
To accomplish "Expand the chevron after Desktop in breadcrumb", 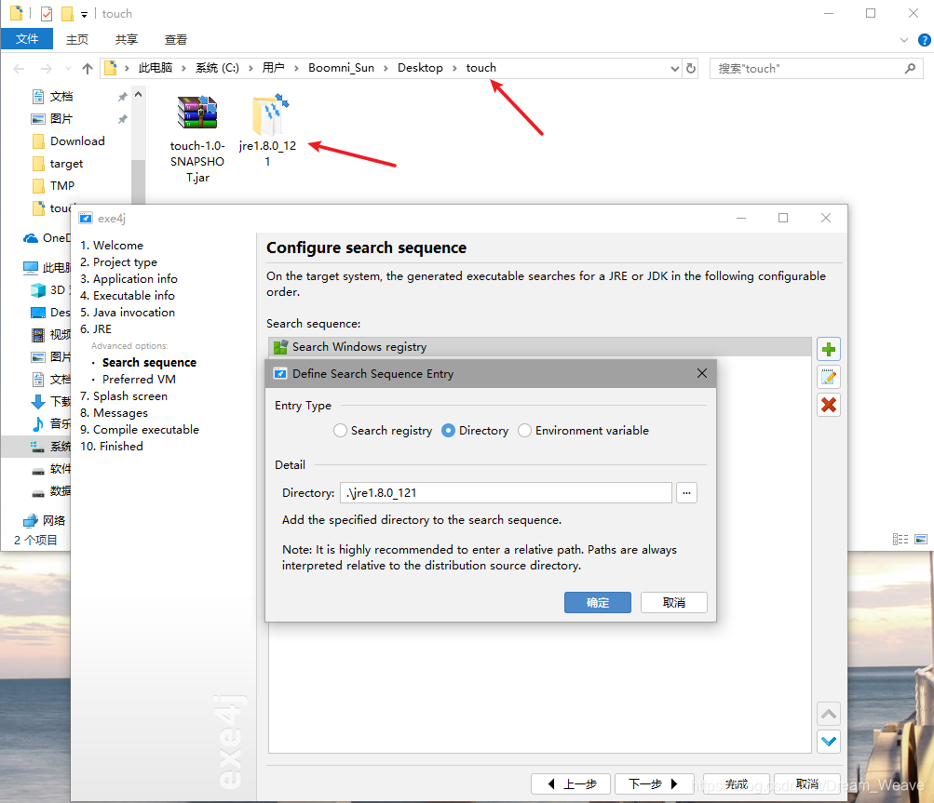I will [454, 69].
